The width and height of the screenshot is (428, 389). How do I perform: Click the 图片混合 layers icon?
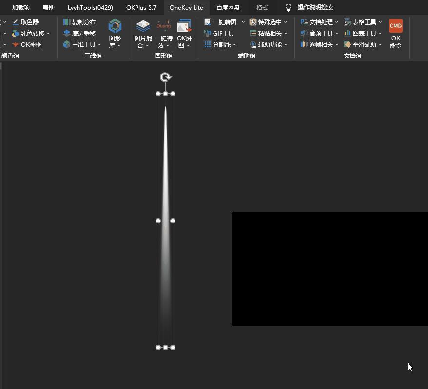point(143,26)
